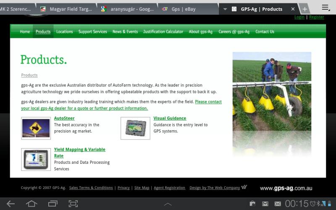Open Design by The Web Company link
The height and width of the screenshot is (210, 336).
215,188
